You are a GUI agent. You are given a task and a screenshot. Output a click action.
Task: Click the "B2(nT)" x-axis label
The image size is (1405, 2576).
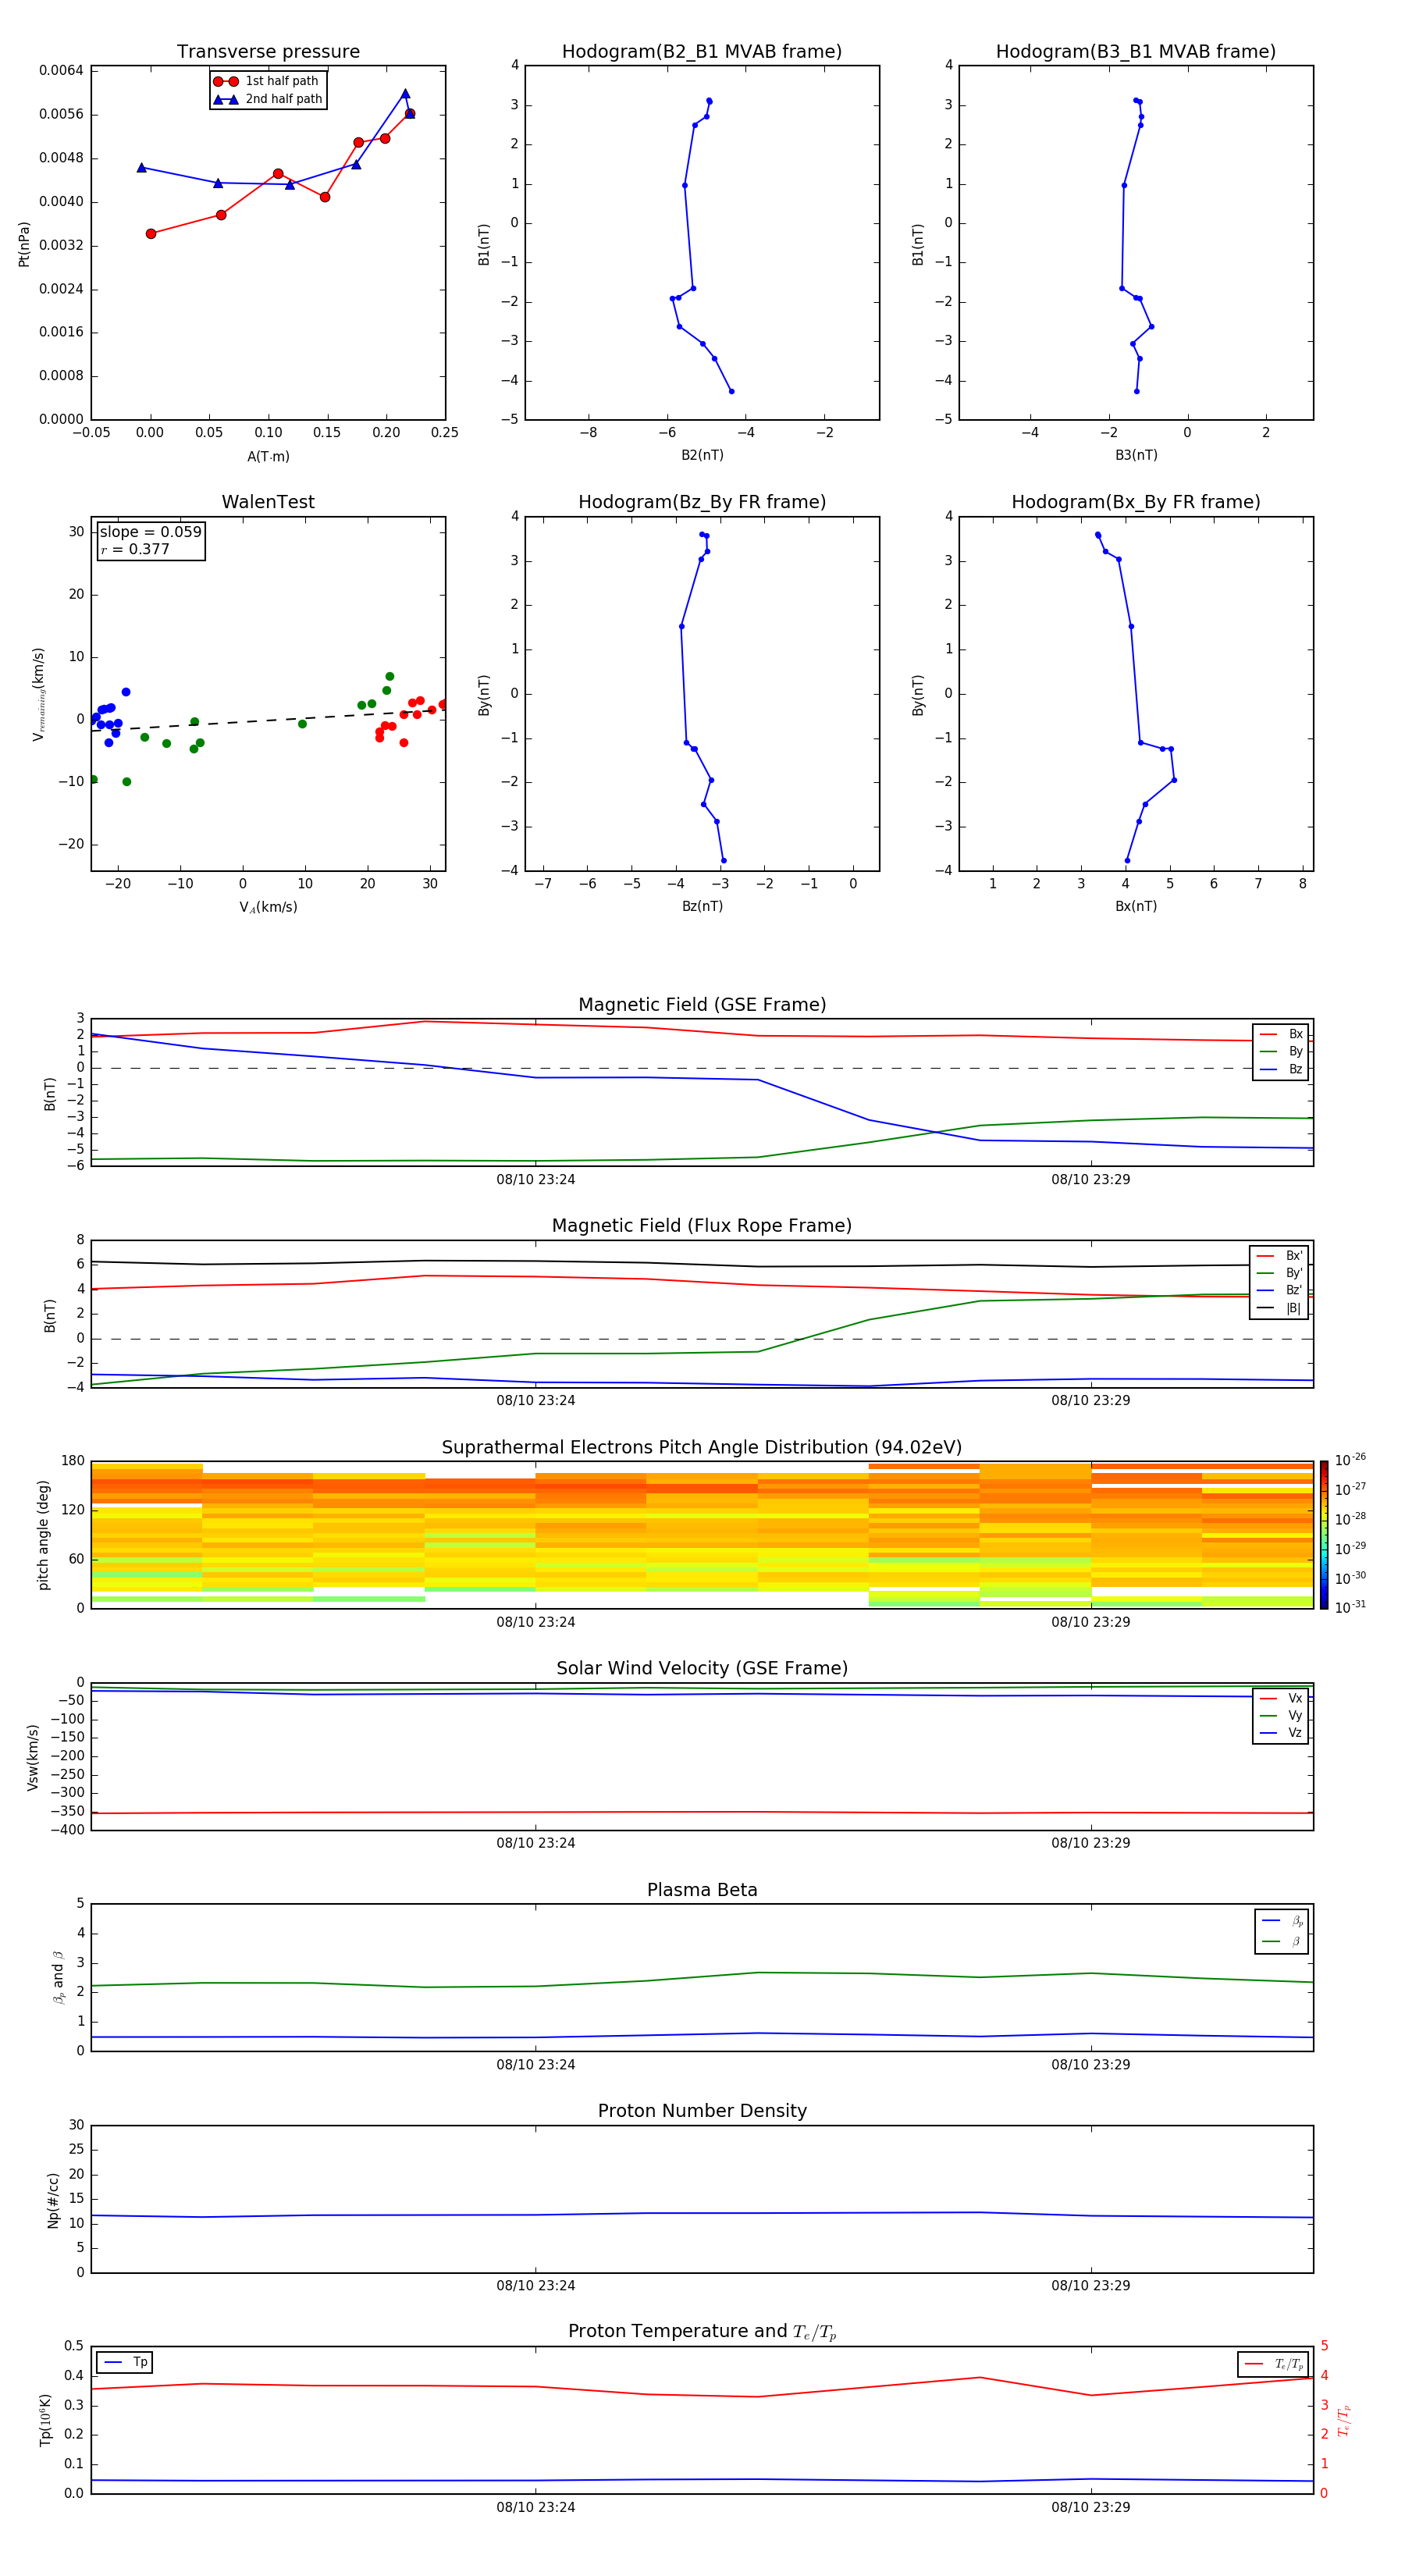(702, 455)
